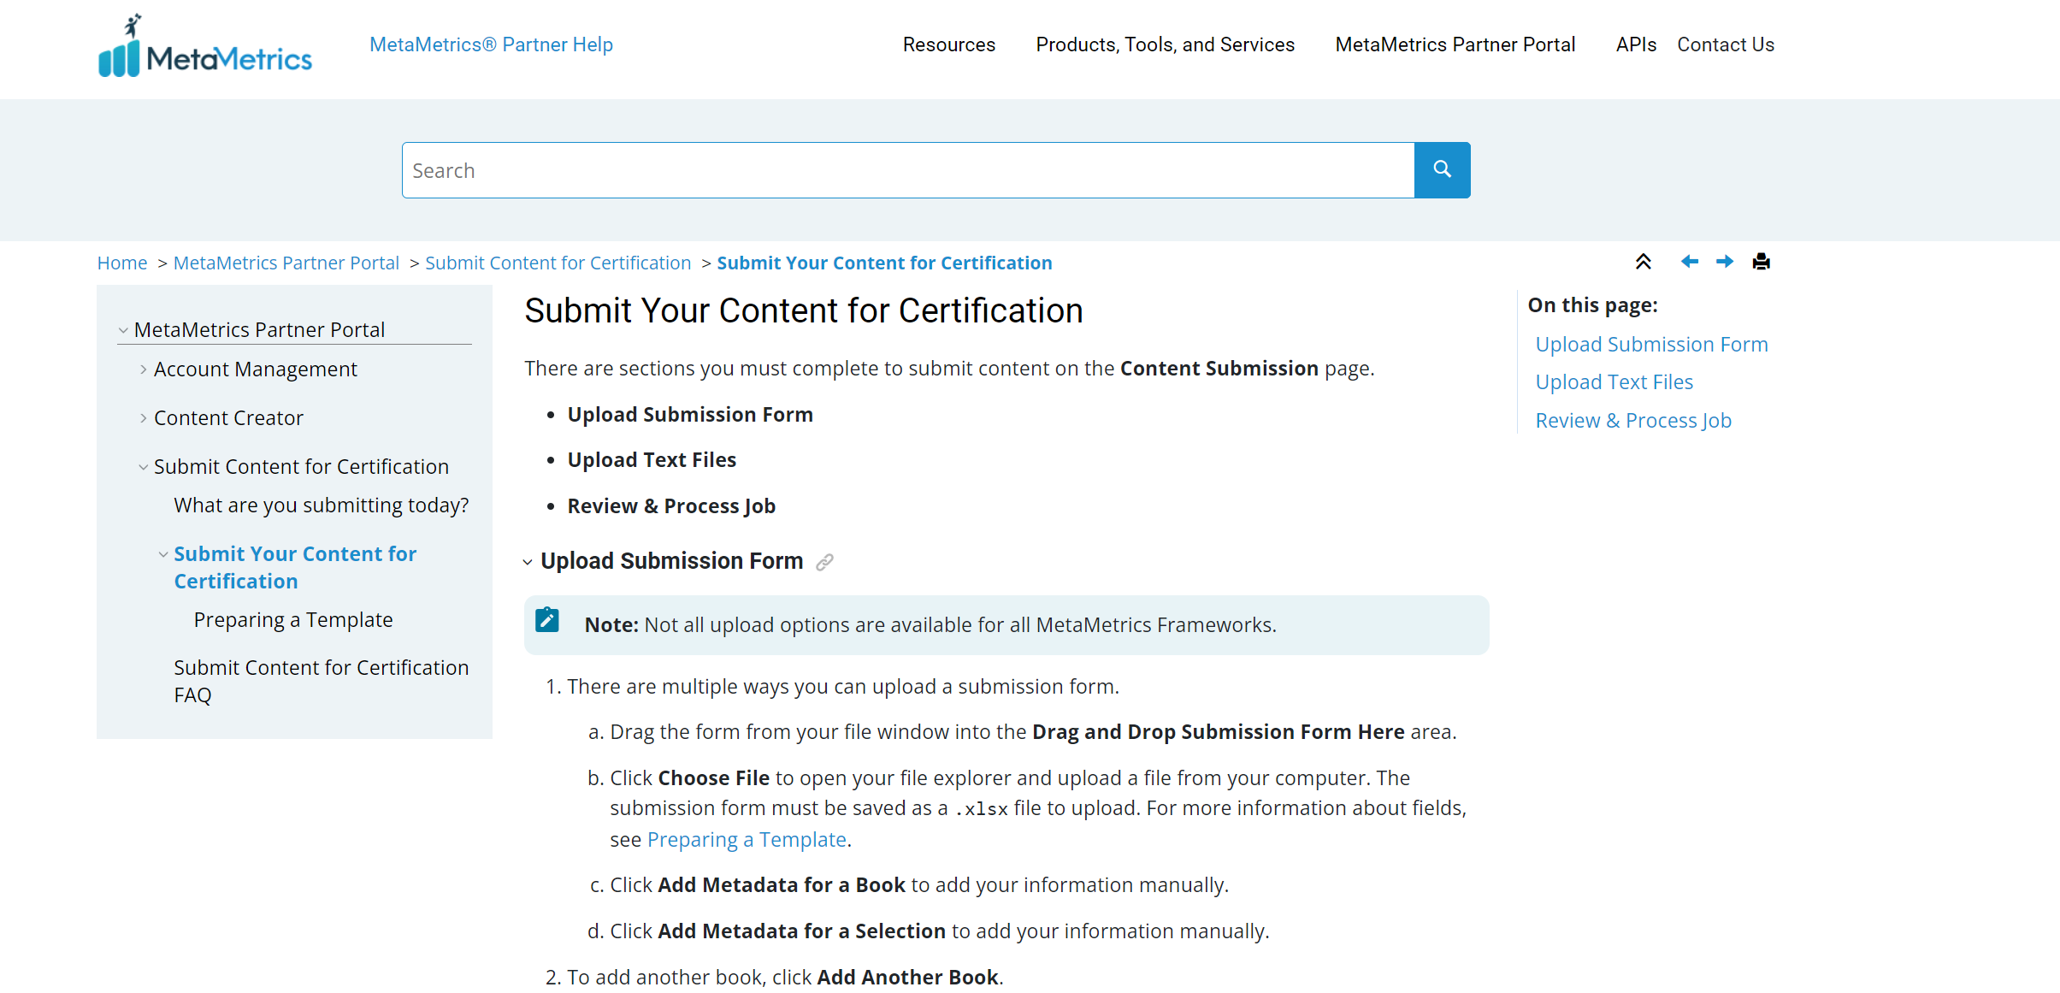Viewport: 2060px width, 993px height.
Task: Open the APIs menu item
Action: pos(1636,44)
